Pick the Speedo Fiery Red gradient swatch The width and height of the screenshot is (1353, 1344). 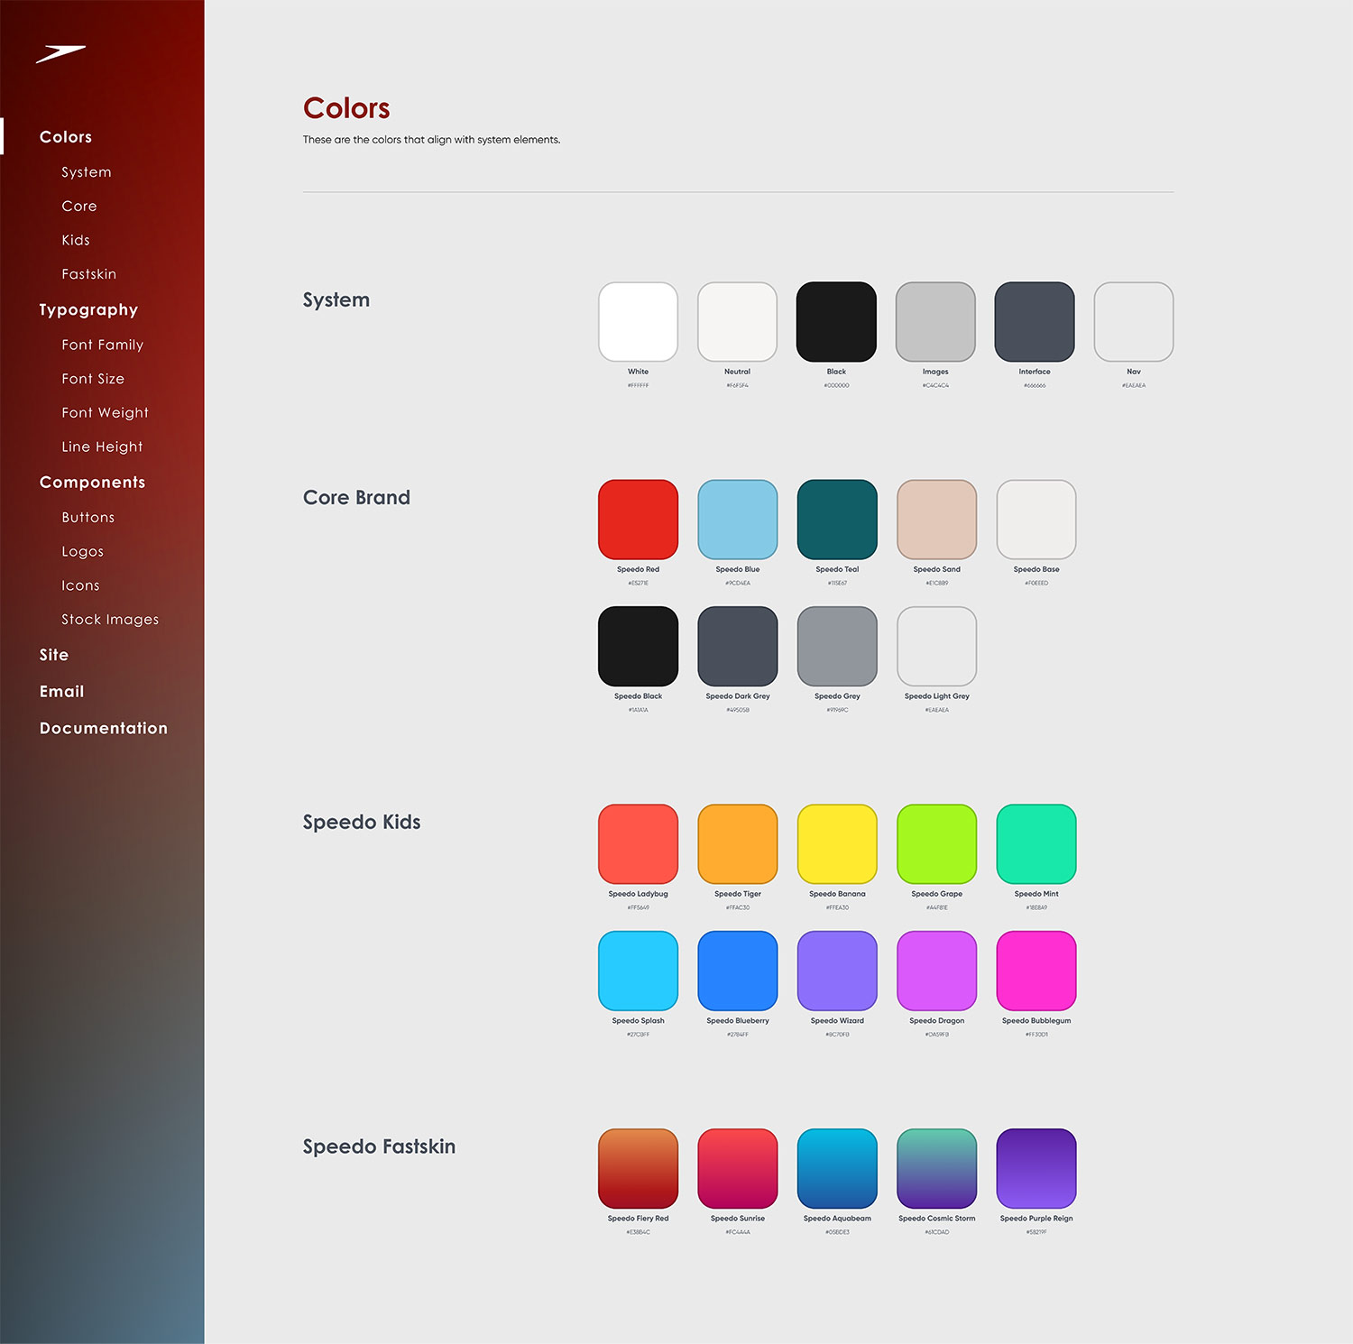pyautogui.click(x=638, y=1168)
